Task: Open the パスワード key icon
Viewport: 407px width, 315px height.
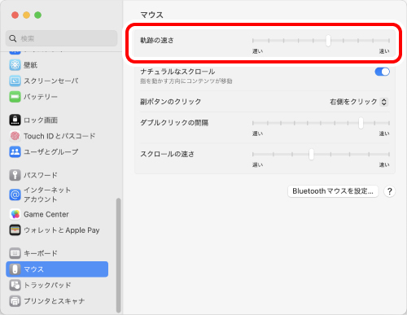Action: (15, 175)
